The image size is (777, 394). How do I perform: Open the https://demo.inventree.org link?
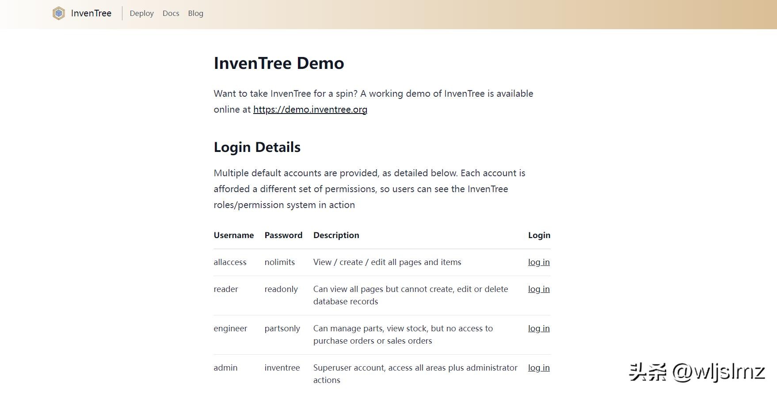(310, 110)
